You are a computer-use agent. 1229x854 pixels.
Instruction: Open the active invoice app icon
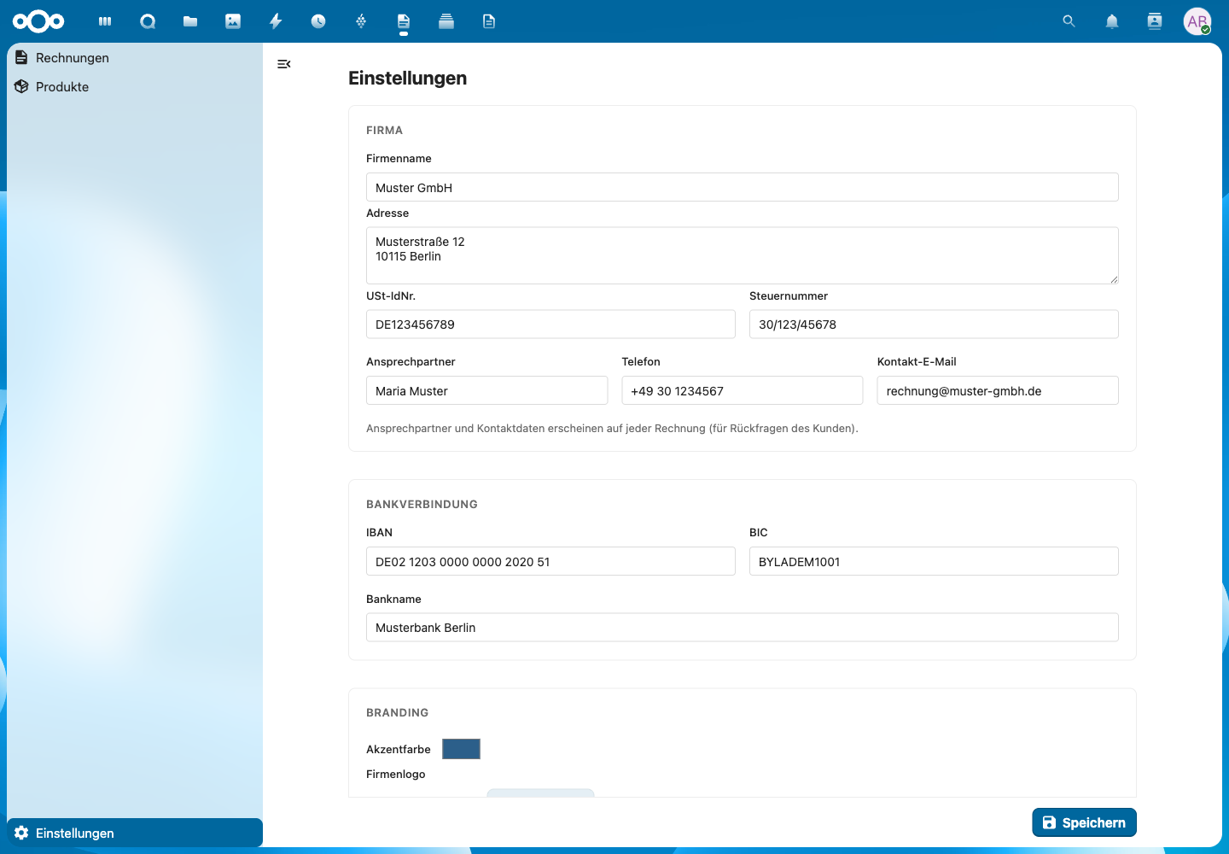pyautogui.click(x=404, y=21)
